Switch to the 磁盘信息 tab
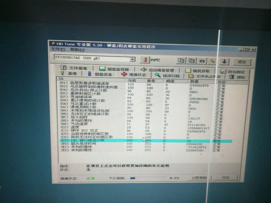 click(x=99, y=74)
